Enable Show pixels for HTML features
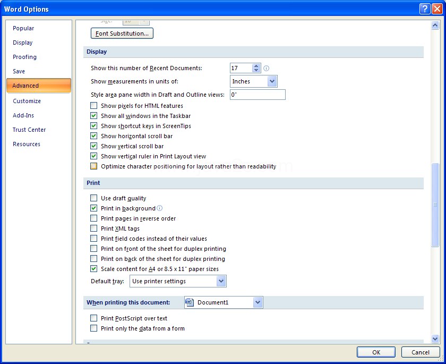The image size is (446, 364). (x=93, y=106)
